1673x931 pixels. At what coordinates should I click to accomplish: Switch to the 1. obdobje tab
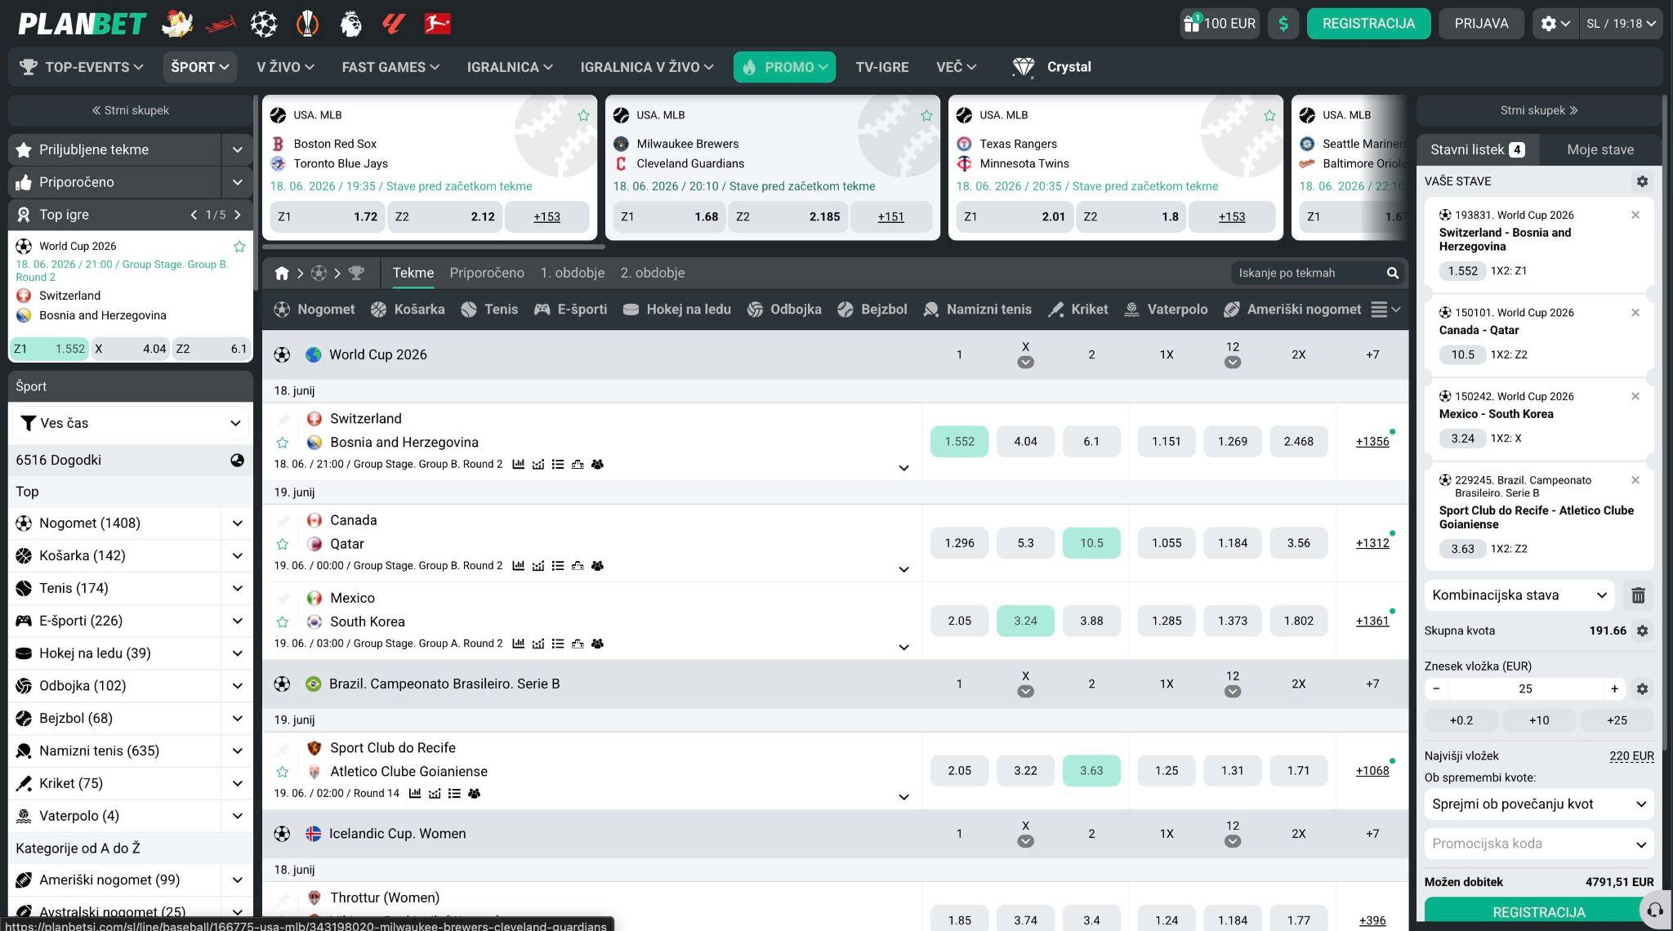tap(572, 273)
